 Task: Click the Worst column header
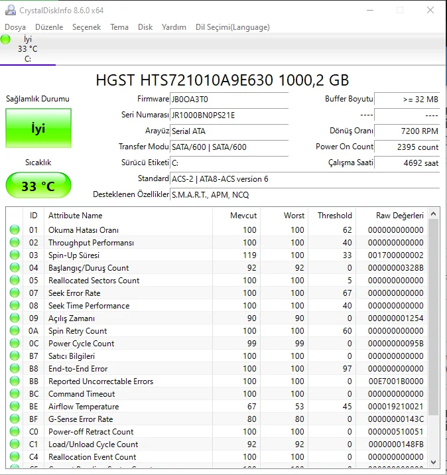click(x=284, y=216)
